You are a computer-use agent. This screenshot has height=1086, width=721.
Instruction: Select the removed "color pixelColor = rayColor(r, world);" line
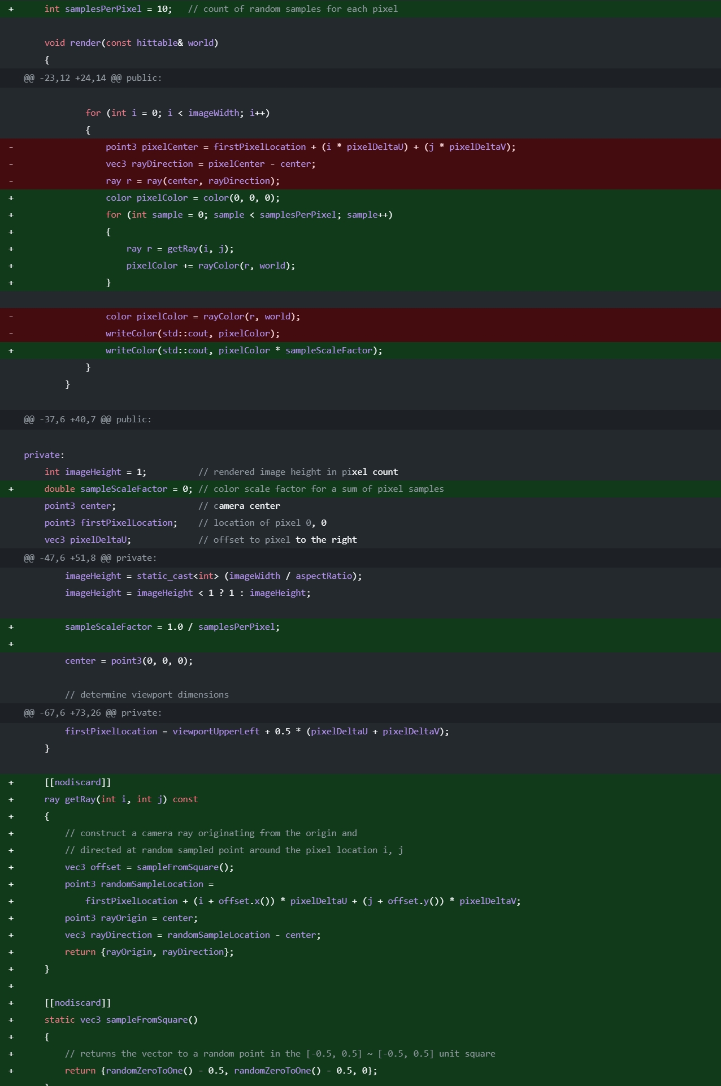tap(360, 317)
